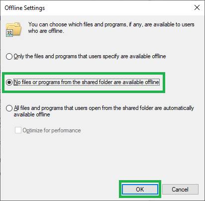Screen dimensions: 205x201
Task: Click the empty title bar area beside the title
Action: 118,7
